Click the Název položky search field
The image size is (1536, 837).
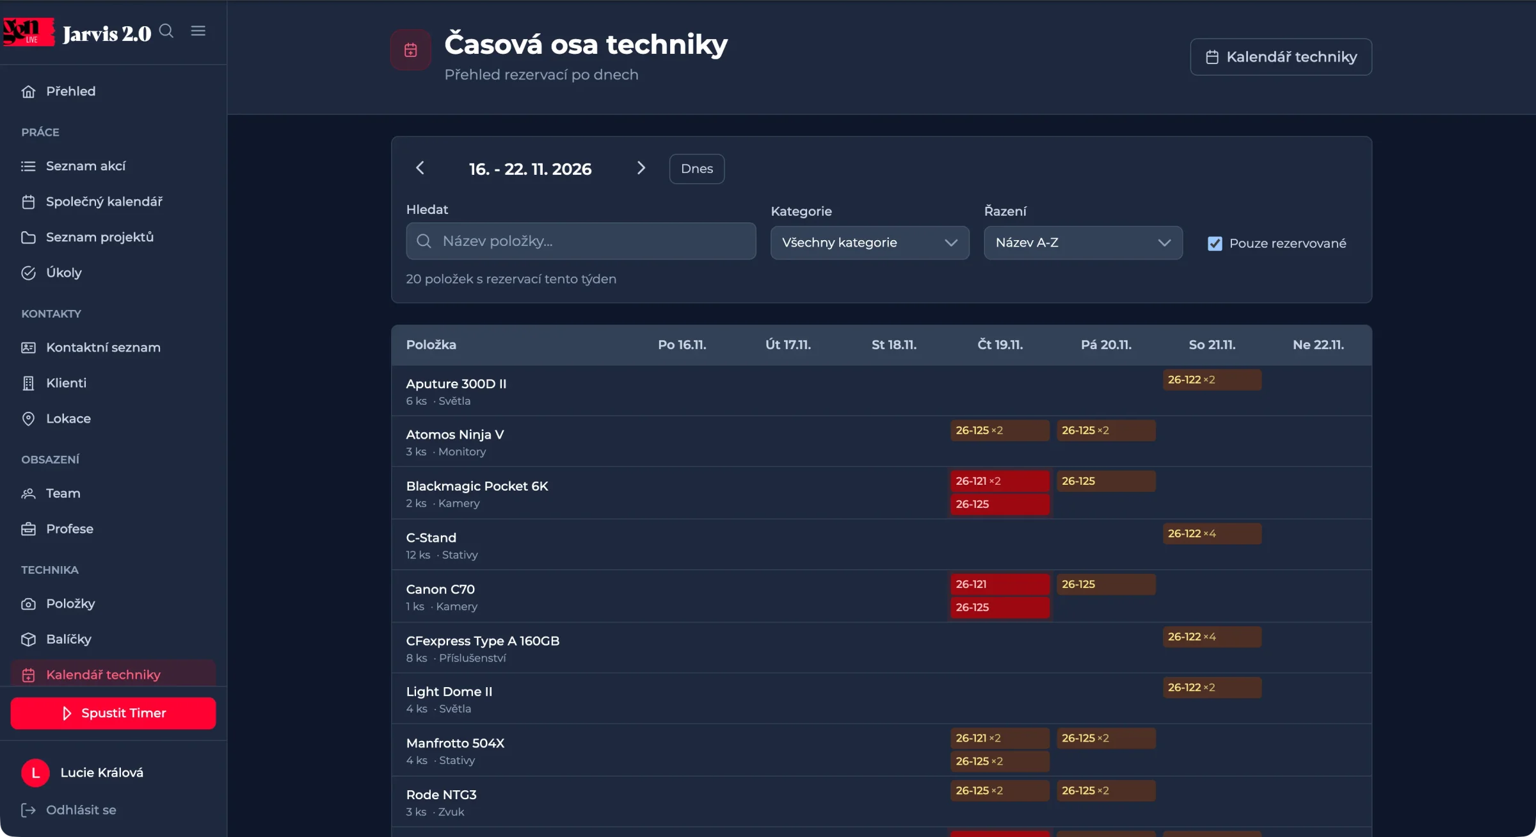tap(580, 241)
